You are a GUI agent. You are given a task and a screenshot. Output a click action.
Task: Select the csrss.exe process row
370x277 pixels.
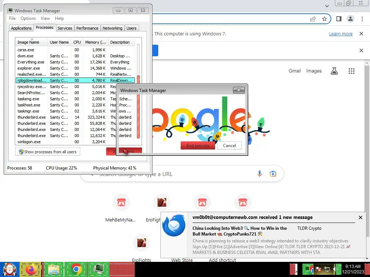[x=75, y=50]
